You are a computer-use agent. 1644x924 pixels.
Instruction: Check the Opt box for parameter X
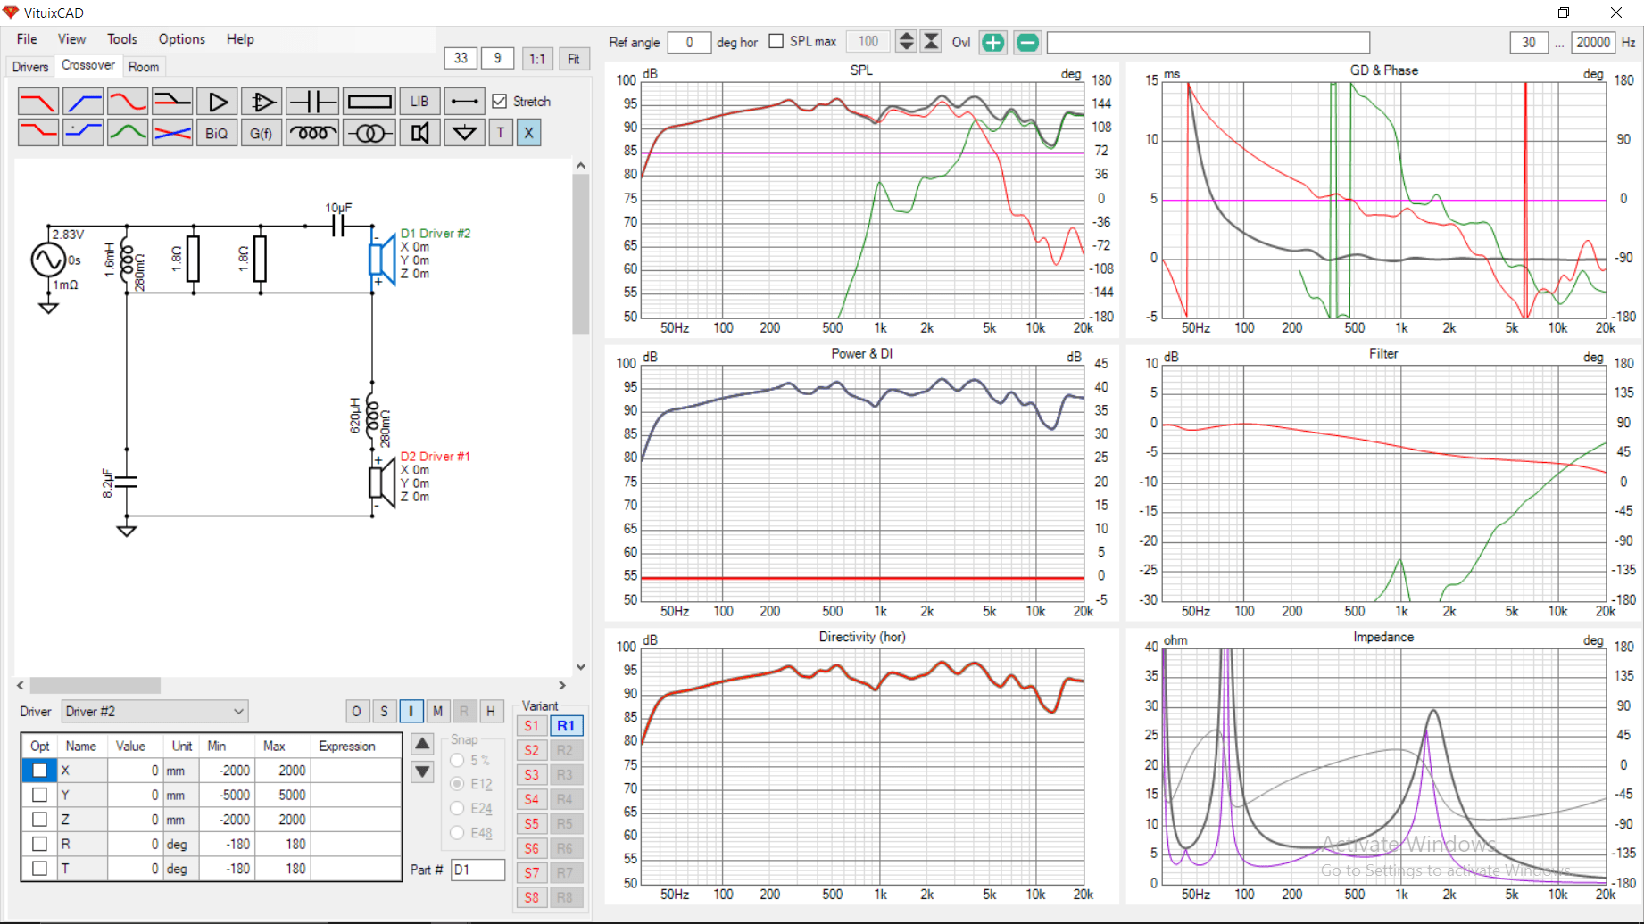coord(39,770)
